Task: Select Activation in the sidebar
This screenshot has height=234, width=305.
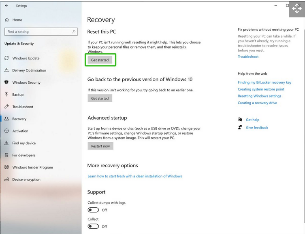Action: click(x=20, y=131)
